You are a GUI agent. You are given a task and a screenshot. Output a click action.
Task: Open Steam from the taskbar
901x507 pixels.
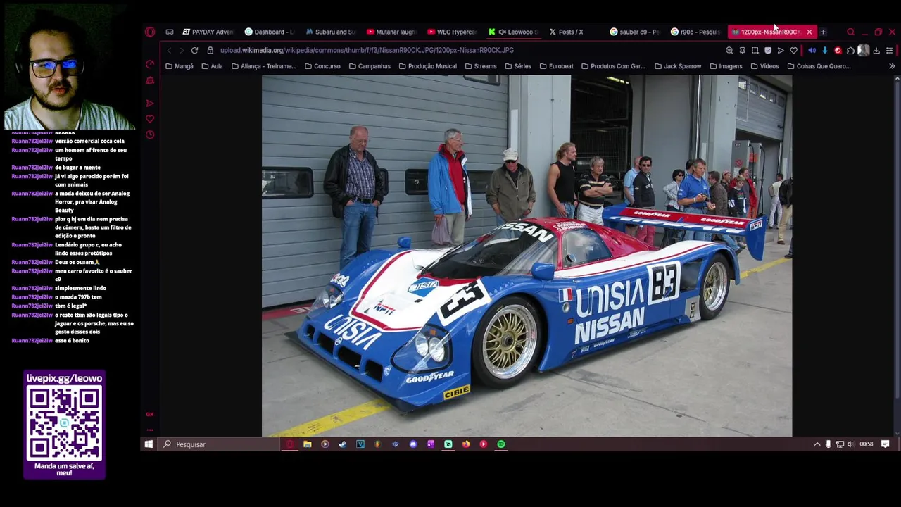coord(342,444)
